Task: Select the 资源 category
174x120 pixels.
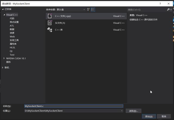Action: point(12,33)
